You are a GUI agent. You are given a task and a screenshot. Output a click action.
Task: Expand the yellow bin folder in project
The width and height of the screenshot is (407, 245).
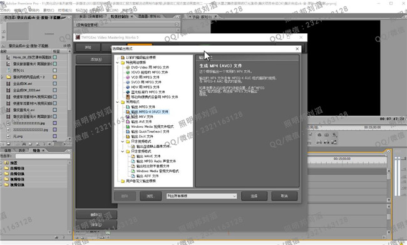[x=2, y=77]
